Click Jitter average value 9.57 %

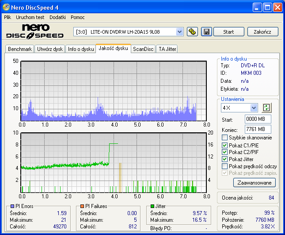click(200, 213)
